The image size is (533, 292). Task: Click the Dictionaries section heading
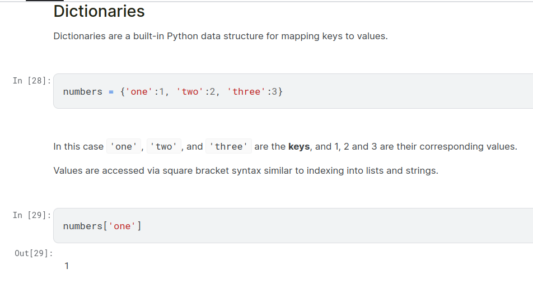99,12
